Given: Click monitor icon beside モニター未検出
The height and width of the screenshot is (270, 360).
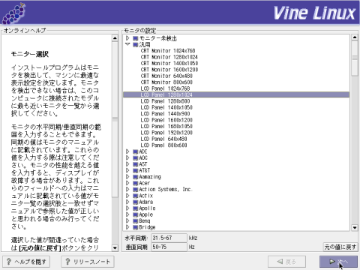Looking at the screenshot, I should (x=136, y=38).
